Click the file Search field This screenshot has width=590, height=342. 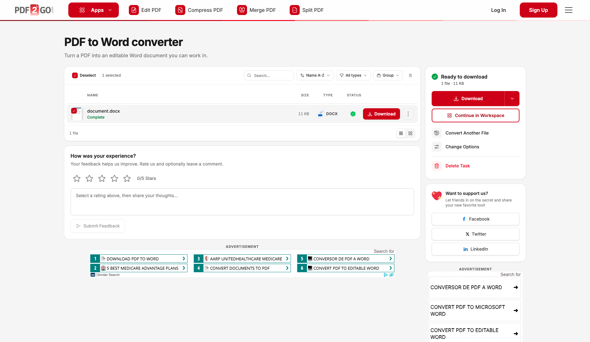coord(269,75)
